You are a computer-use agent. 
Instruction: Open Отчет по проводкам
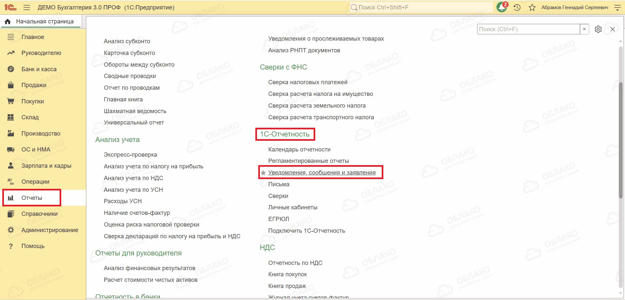[x=132, y=88]
